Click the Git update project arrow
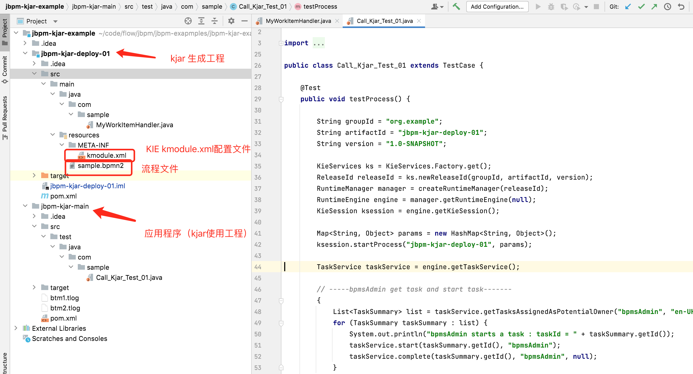Screen dimensions: 693x374 (x=628, y=6)
